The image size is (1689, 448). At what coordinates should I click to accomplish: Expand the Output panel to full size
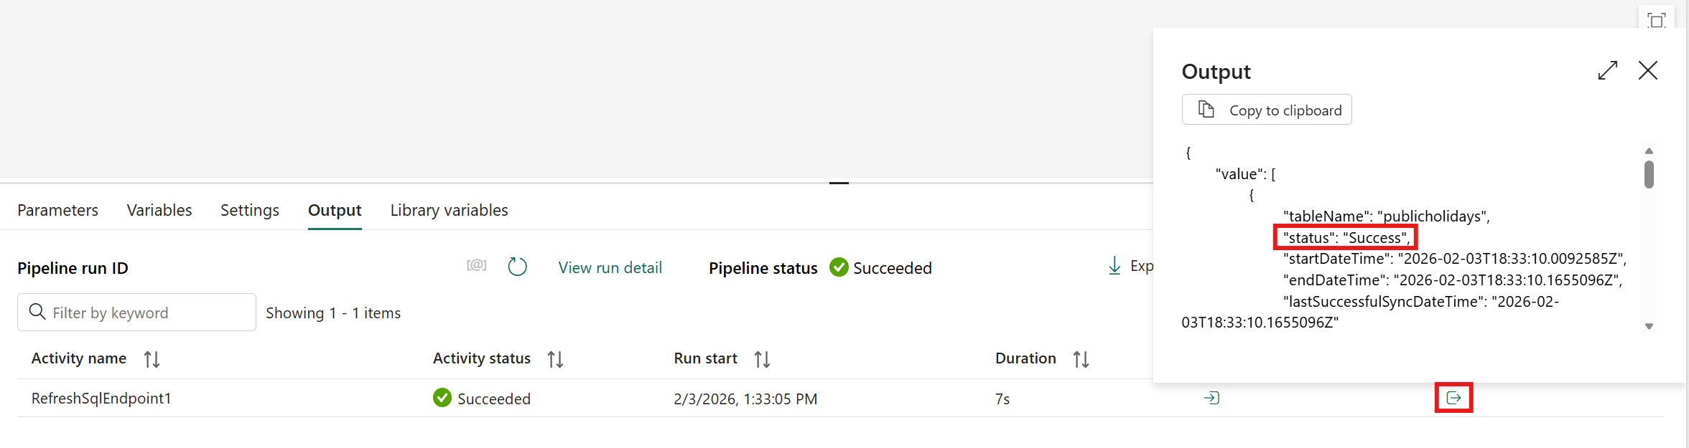click(x=1607, y=70)
